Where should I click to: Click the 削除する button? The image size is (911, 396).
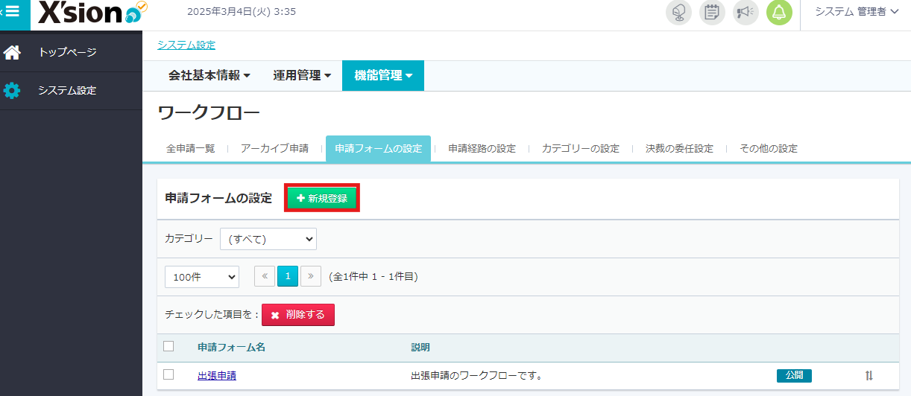coord(298,315)
